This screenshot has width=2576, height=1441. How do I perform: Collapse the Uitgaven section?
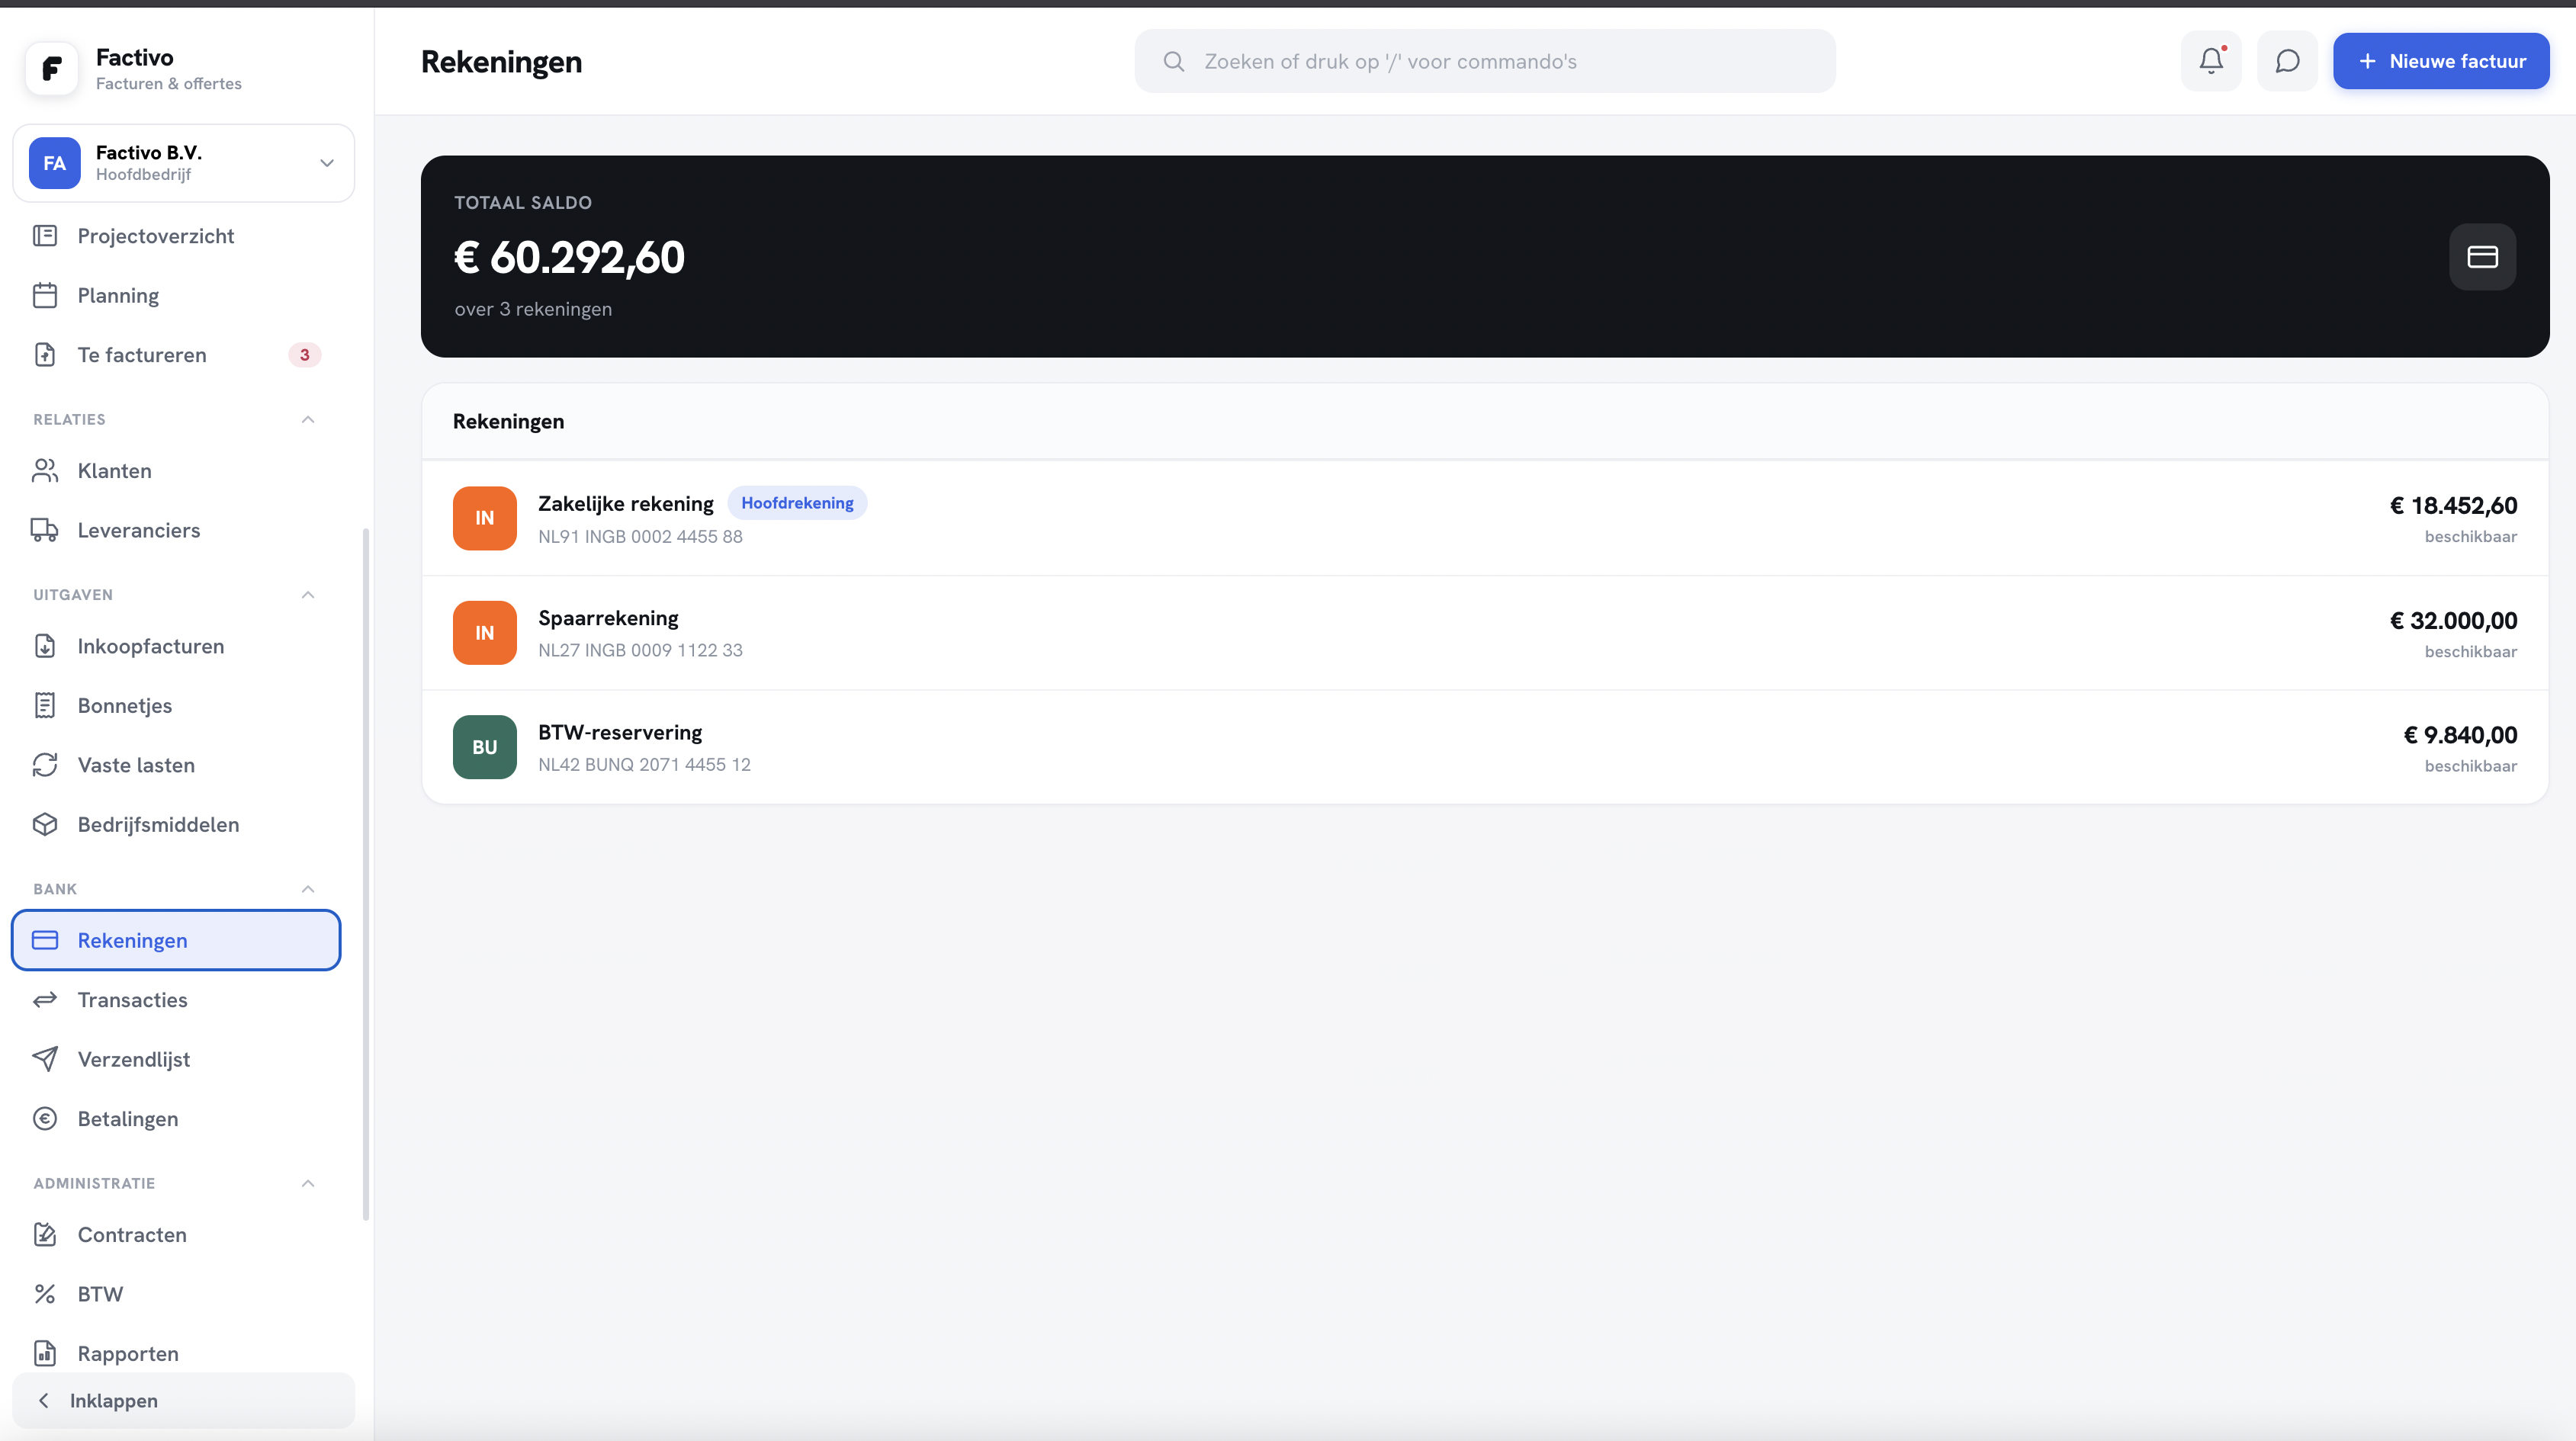pyautogui.click(x=308, y=595)
